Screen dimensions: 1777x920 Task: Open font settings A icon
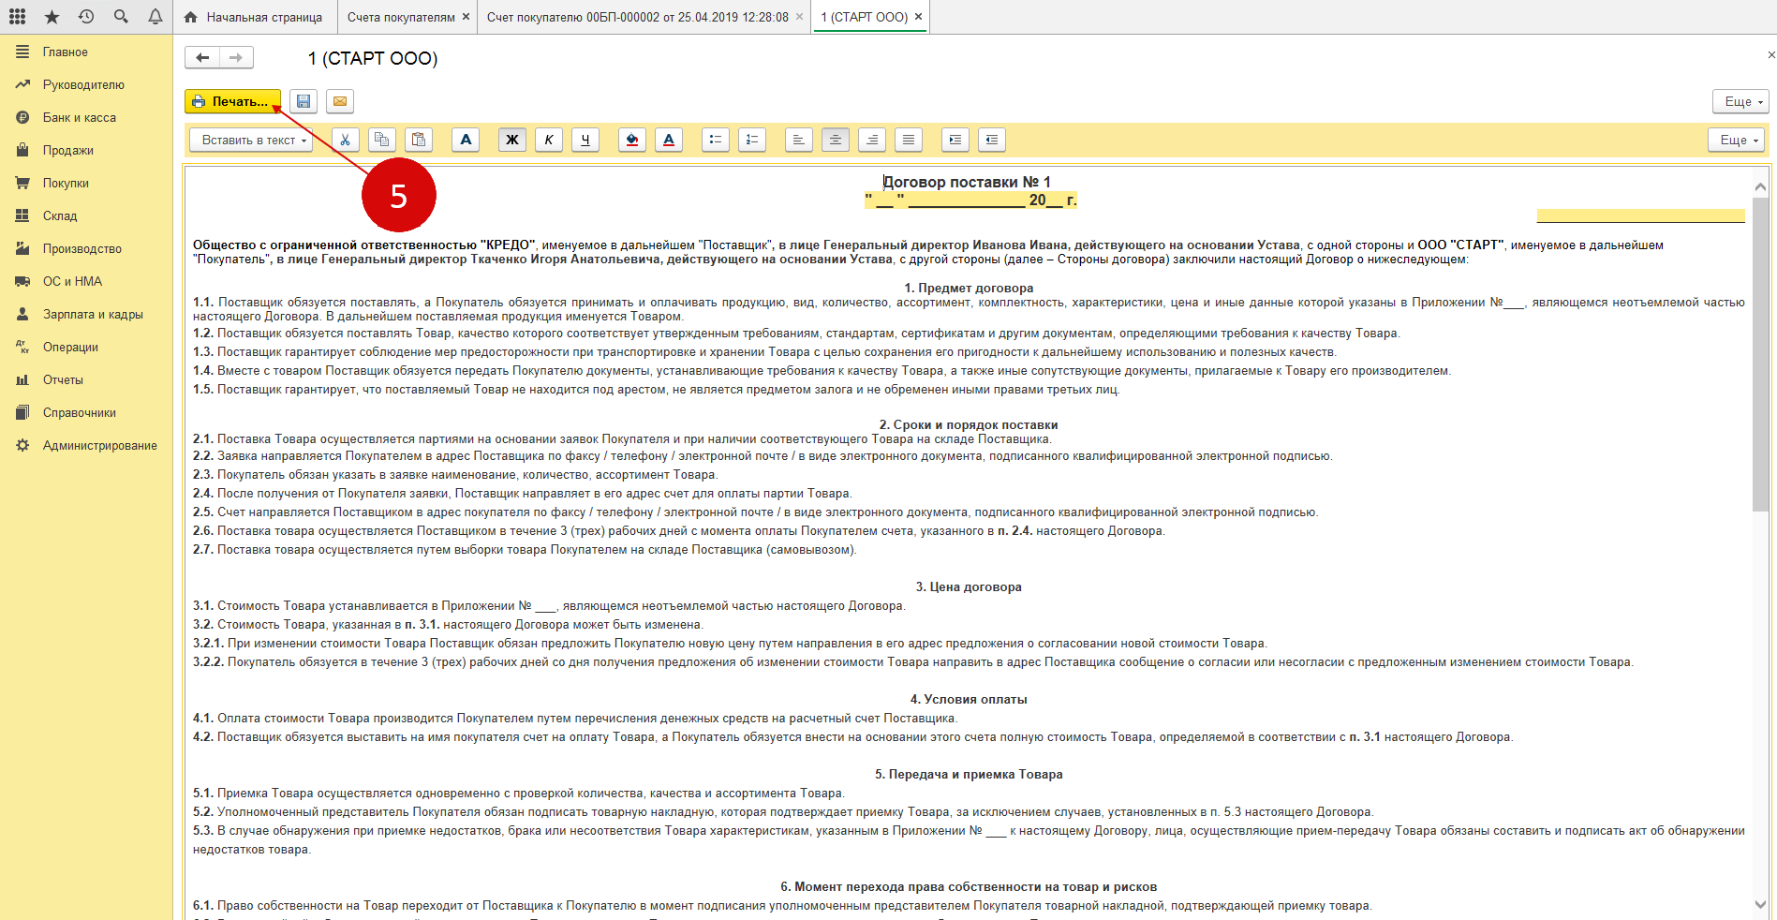click(466, 140)
